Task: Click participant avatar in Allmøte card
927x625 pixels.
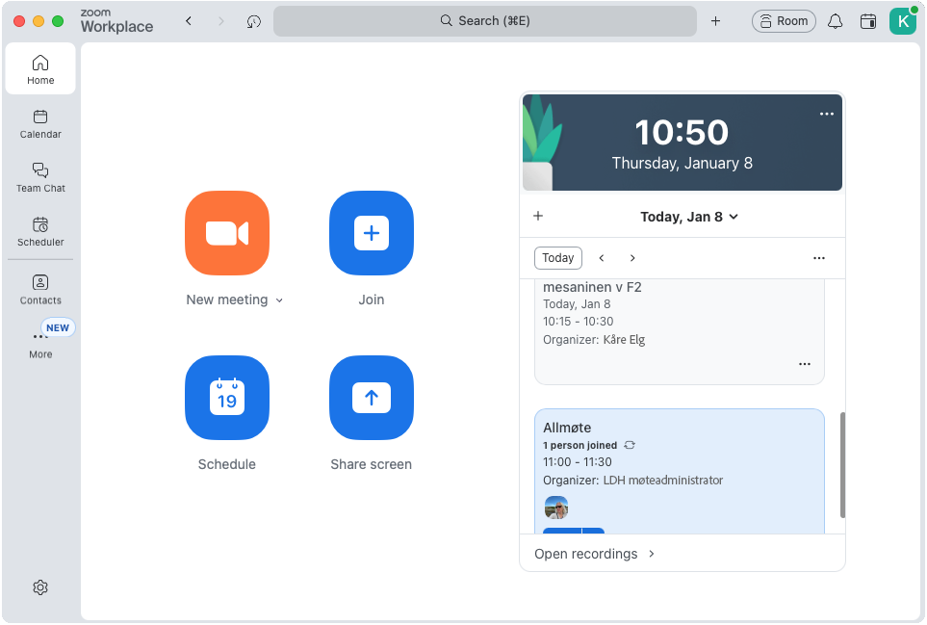Action: 556,508
